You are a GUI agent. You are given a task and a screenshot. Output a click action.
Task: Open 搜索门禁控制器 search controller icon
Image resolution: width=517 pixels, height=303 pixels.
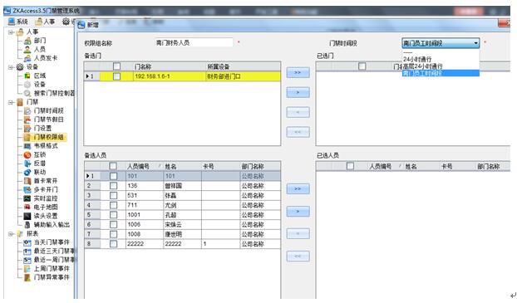27,93
